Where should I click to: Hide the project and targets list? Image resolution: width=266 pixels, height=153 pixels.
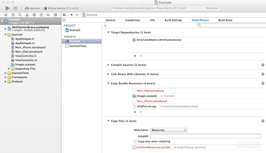pos(64,20)
